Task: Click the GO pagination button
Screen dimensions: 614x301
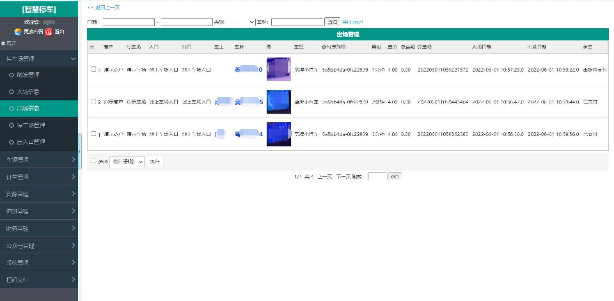Action: (395, 177)
